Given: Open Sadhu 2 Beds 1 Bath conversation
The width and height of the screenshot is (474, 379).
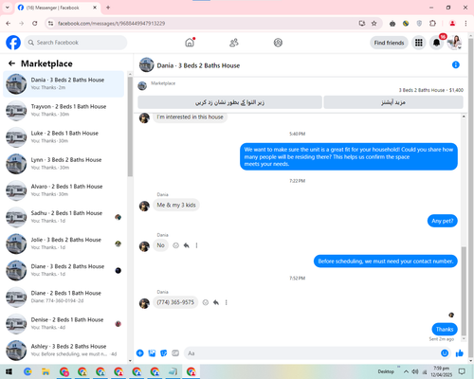Looking at the screenshot, I should pos(64,217).
